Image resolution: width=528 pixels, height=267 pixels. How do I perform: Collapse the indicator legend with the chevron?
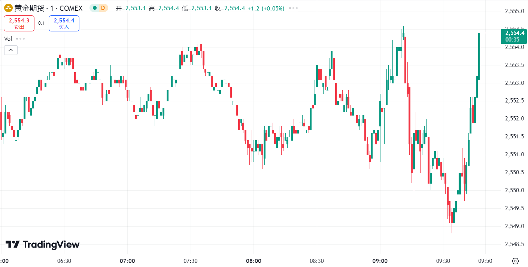(x=11, y=50)
